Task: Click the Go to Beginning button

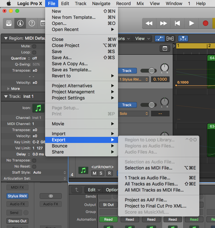Action: pos(177,23)
